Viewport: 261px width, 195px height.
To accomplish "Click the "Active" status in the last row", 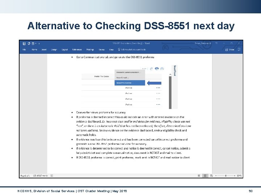I will (x=129, y=104).
